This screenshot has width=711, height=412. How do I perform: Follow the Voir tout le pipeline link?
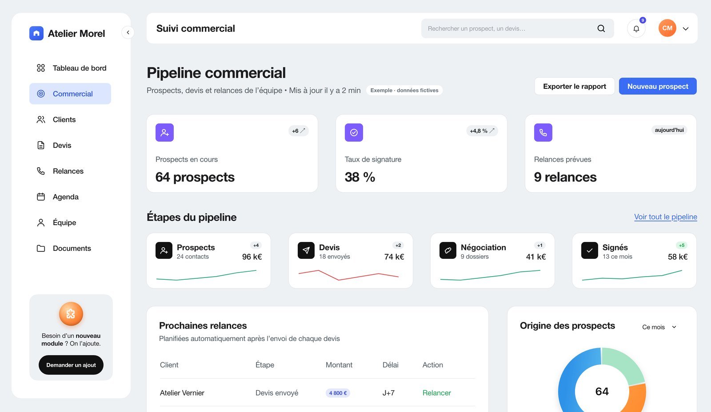666,217
